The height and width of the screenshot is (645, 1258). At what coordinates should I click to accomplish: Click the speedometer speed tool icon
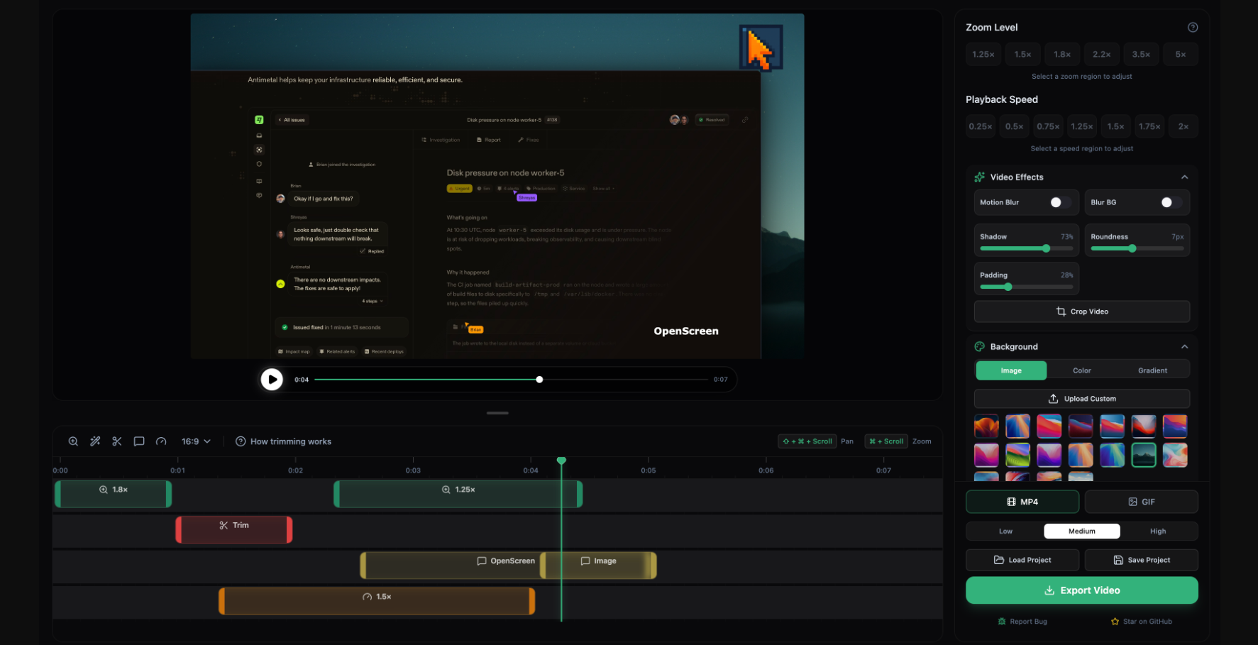161,441
